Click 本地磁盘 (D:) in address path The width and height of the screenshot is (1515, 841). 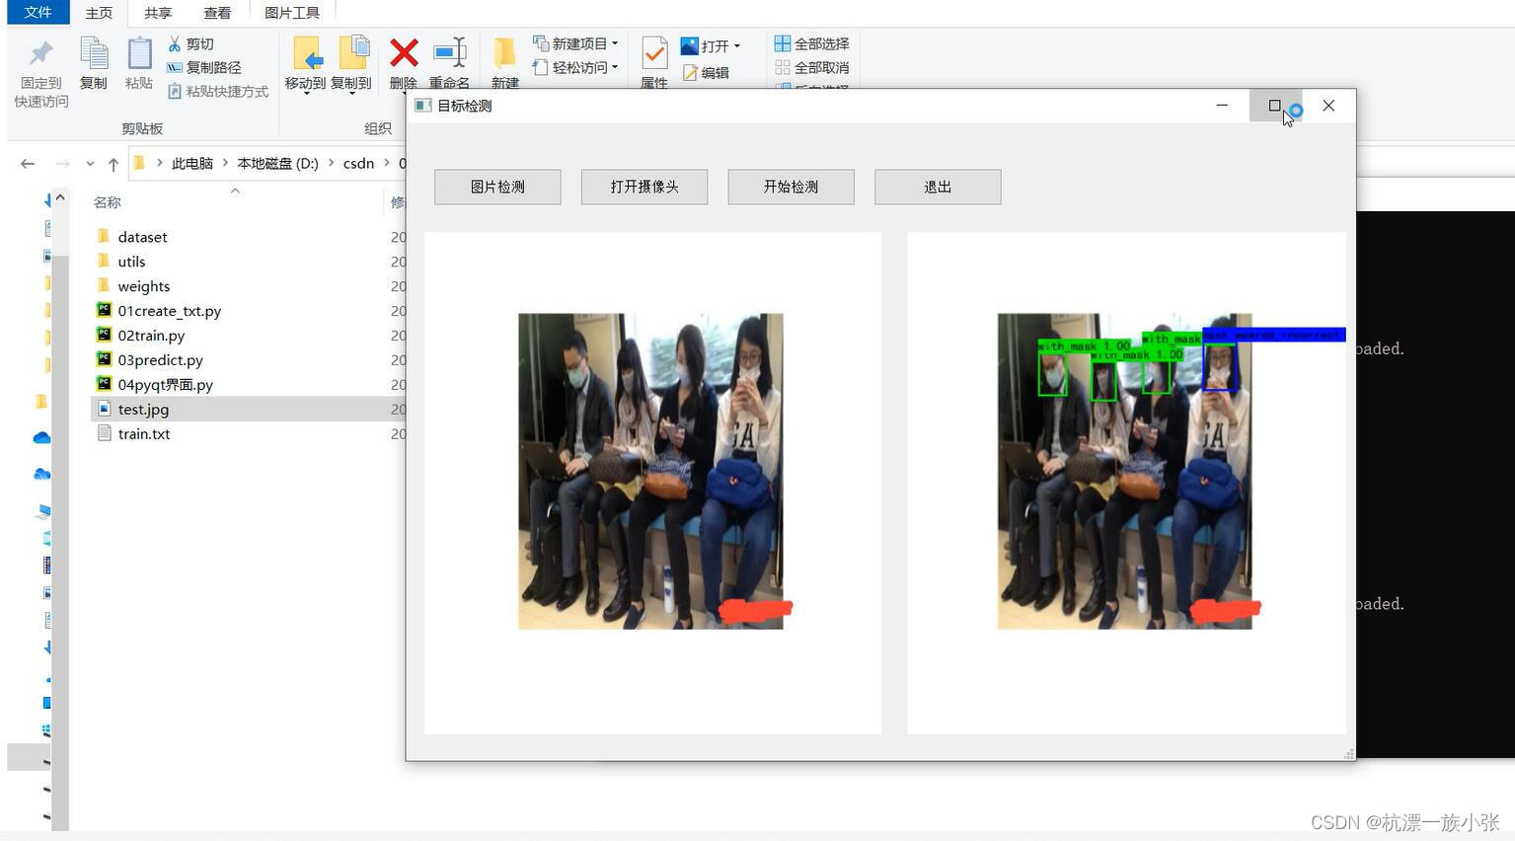[277, 164]
